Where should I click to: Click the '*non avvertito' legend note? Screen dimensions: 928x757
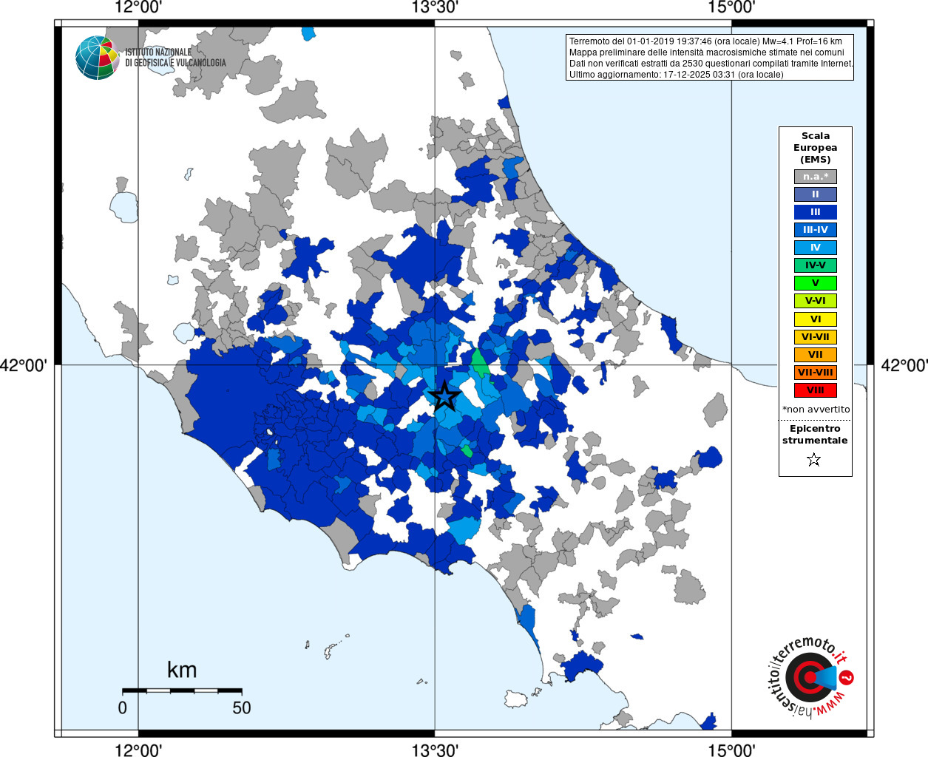click(x=816, y=410)
